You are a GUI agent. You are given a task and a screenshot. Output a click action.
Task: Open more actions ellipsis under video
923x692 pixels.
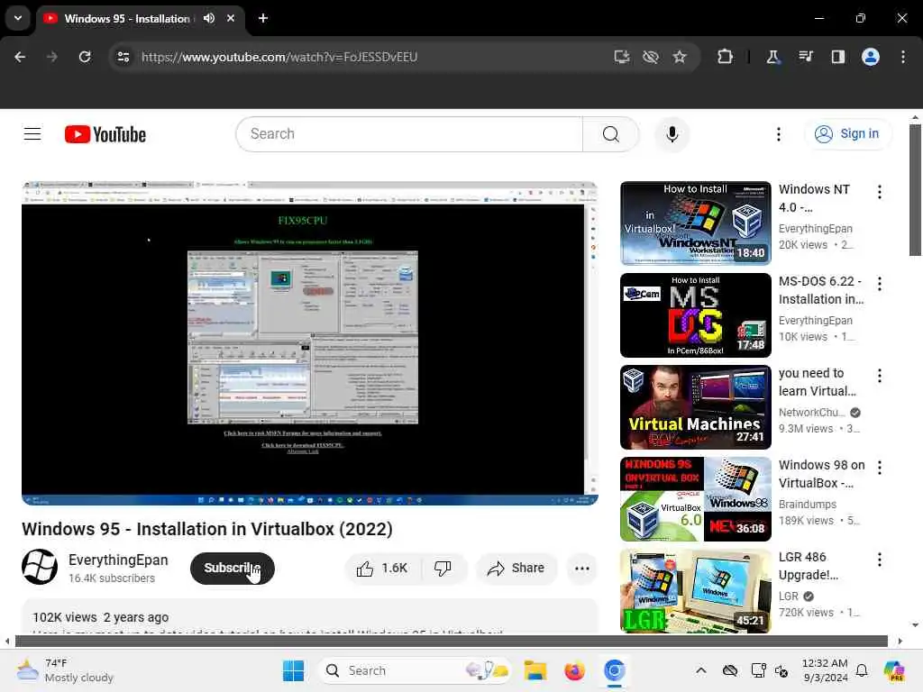coord(581,568)
